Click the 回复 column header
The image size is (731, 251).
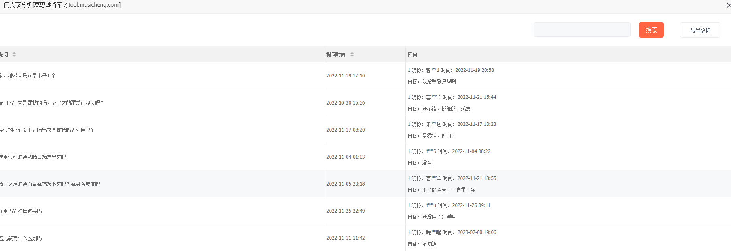click(x=413, y=54)
